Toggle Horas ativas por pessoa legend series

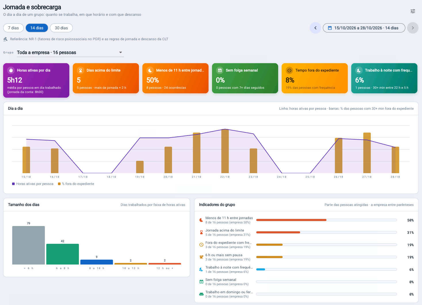[33, 184]
